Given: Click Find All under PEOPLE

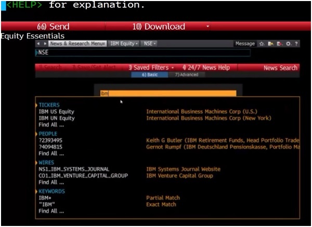Looking at the screenshot, I should [51, 154].
